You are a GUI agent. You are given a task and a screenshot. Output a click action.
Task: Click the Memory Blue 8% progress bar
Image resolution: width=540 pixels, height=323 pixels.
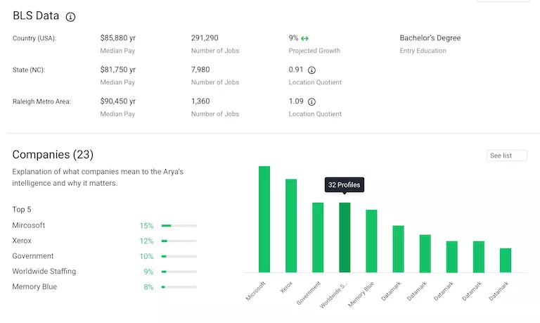(x=179, y=287)
